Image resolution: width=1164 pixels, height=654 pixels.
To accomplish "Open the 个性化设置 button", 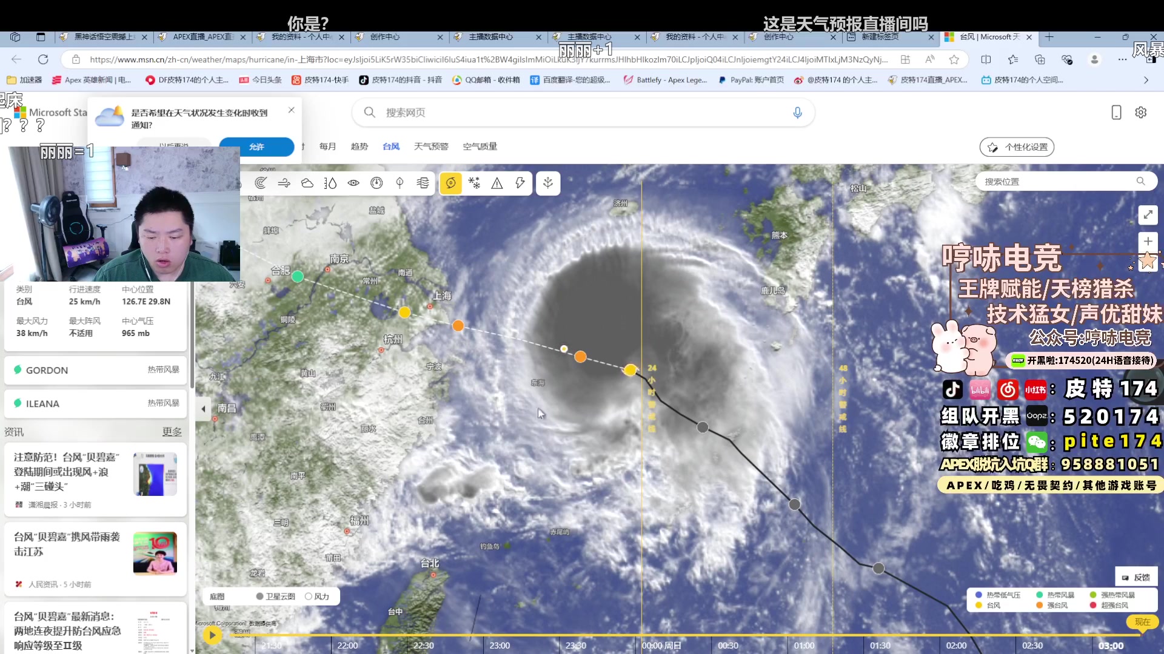I will tap(1017, 147).
